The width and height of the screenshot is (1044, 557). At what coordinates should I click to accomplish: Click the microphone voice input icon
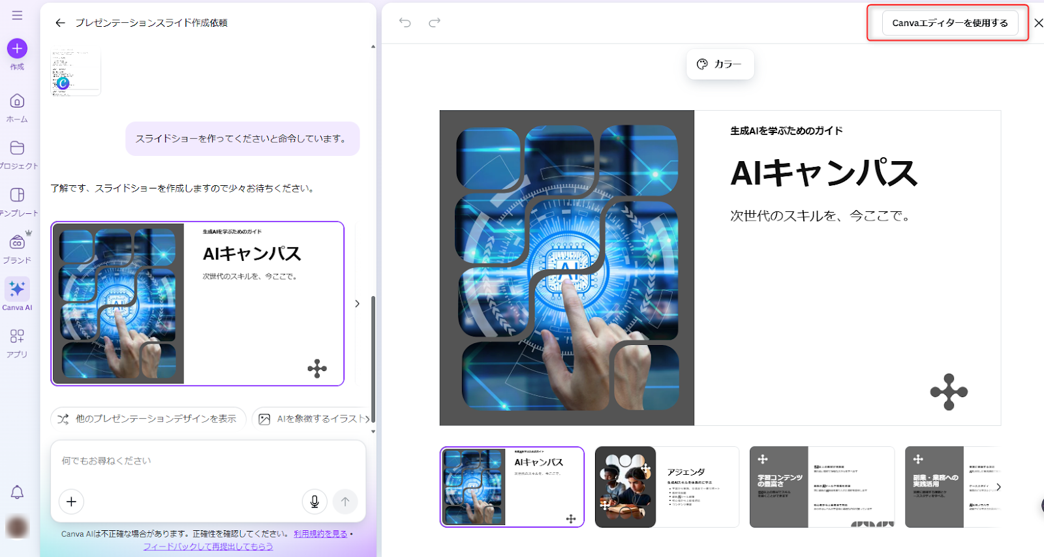coord(315,502)
